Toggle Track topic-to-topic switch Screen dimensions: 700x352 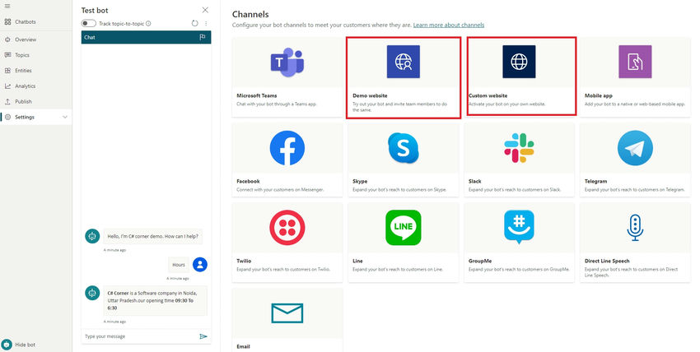[x=88, y=24]
